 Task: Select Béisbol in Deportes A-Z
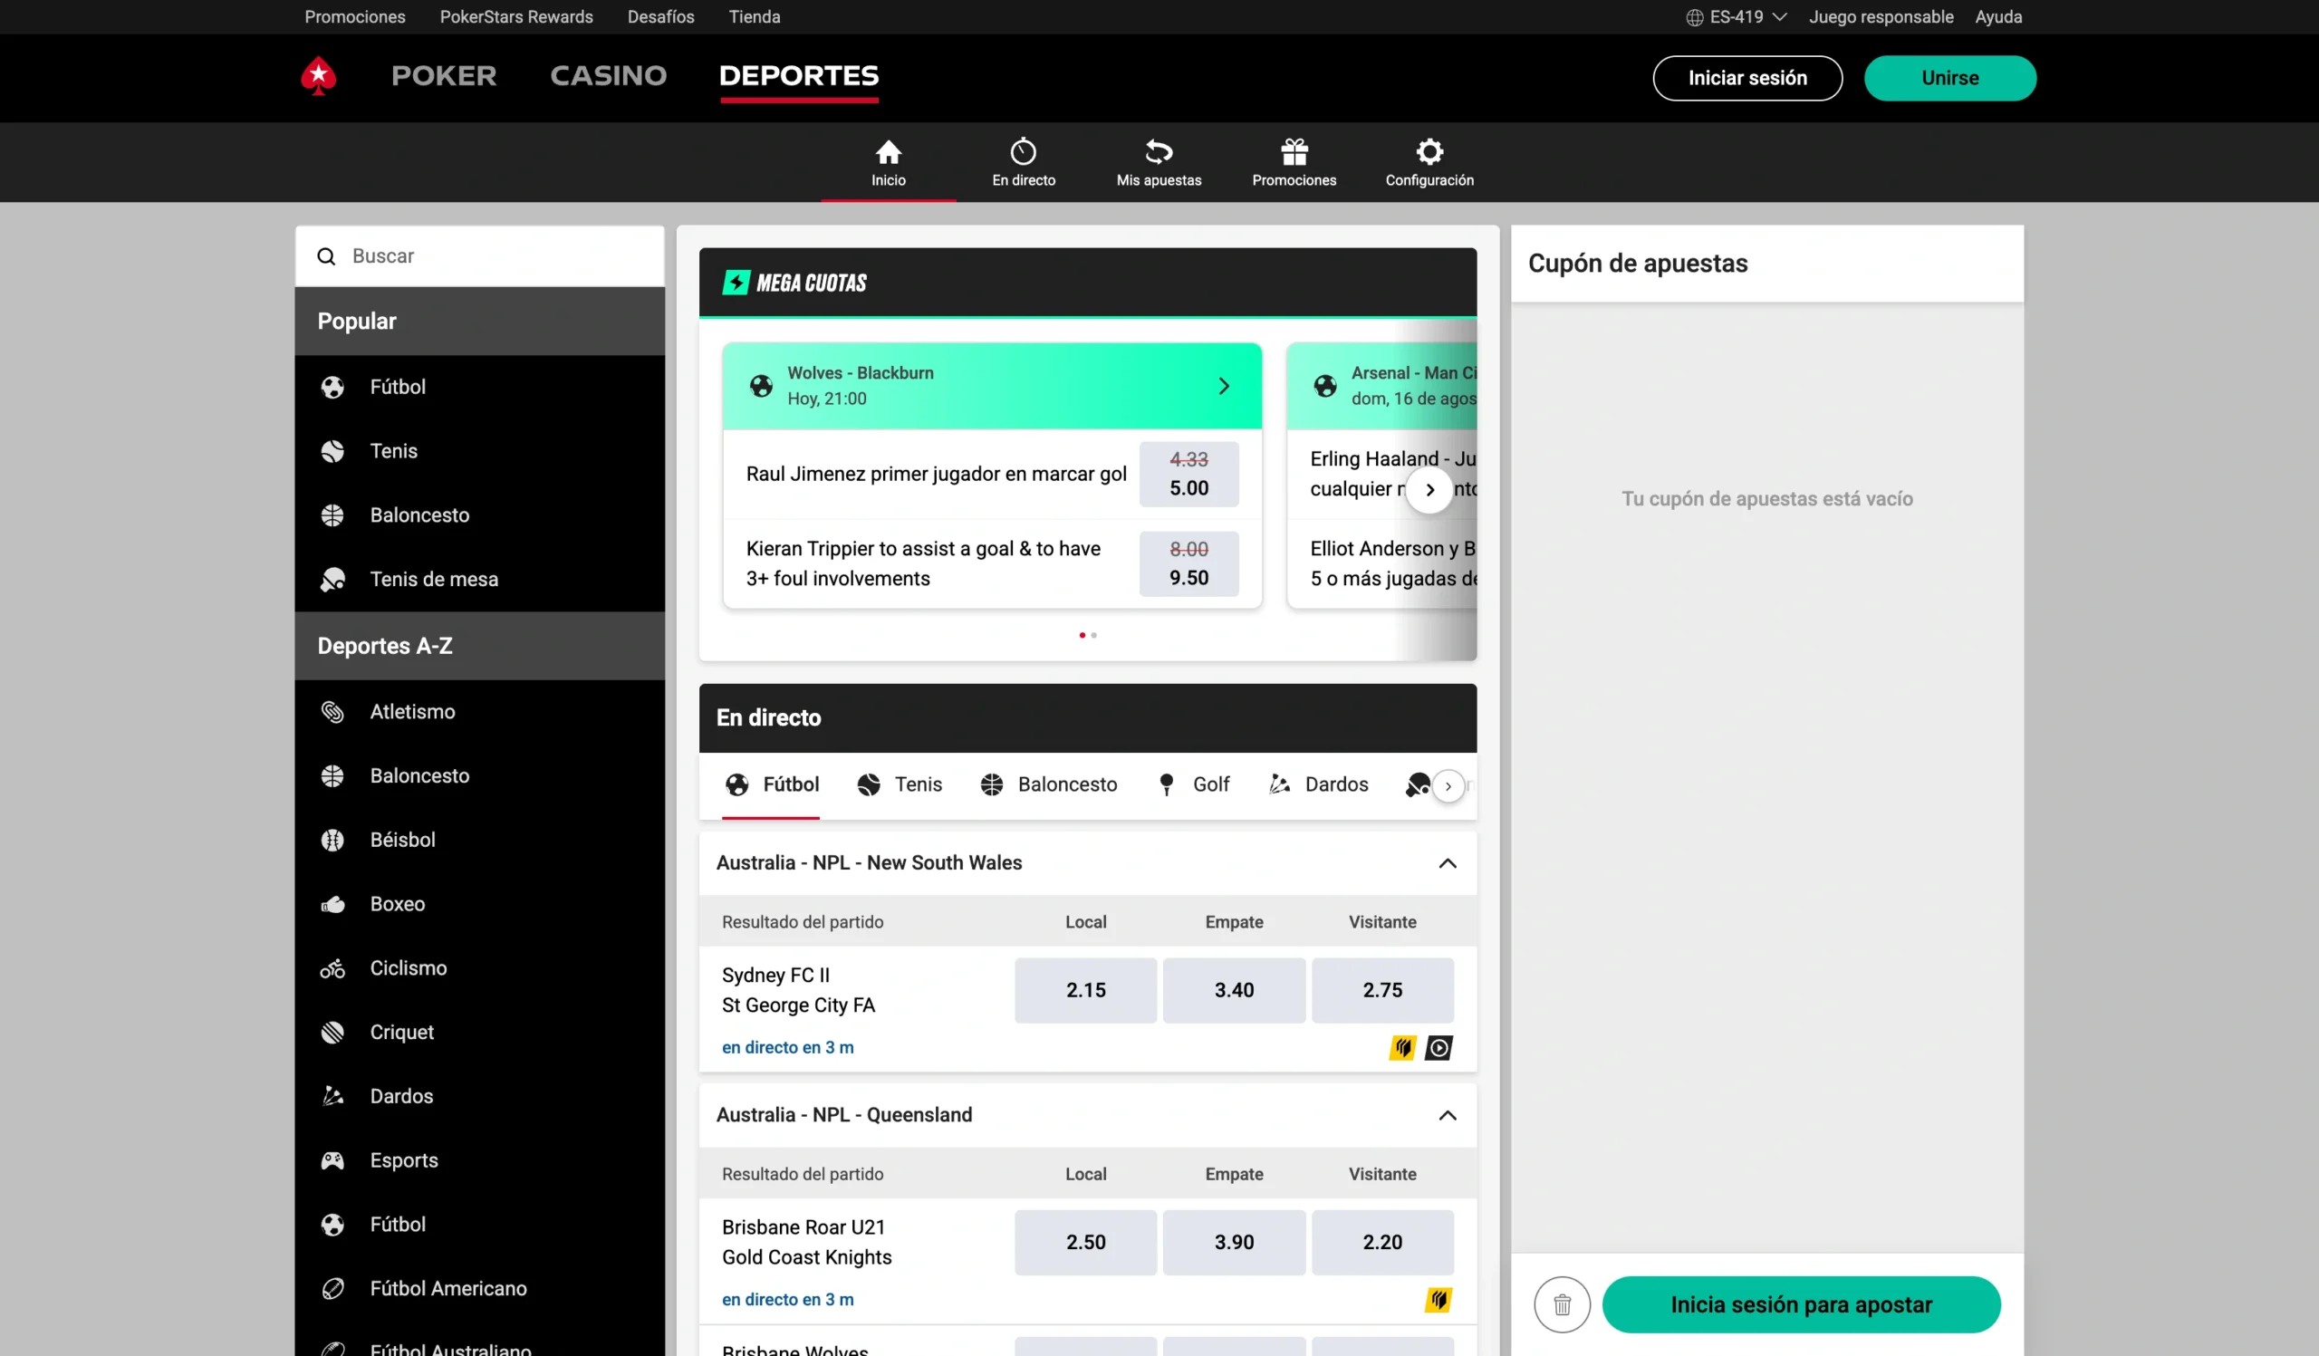[479, 840]
